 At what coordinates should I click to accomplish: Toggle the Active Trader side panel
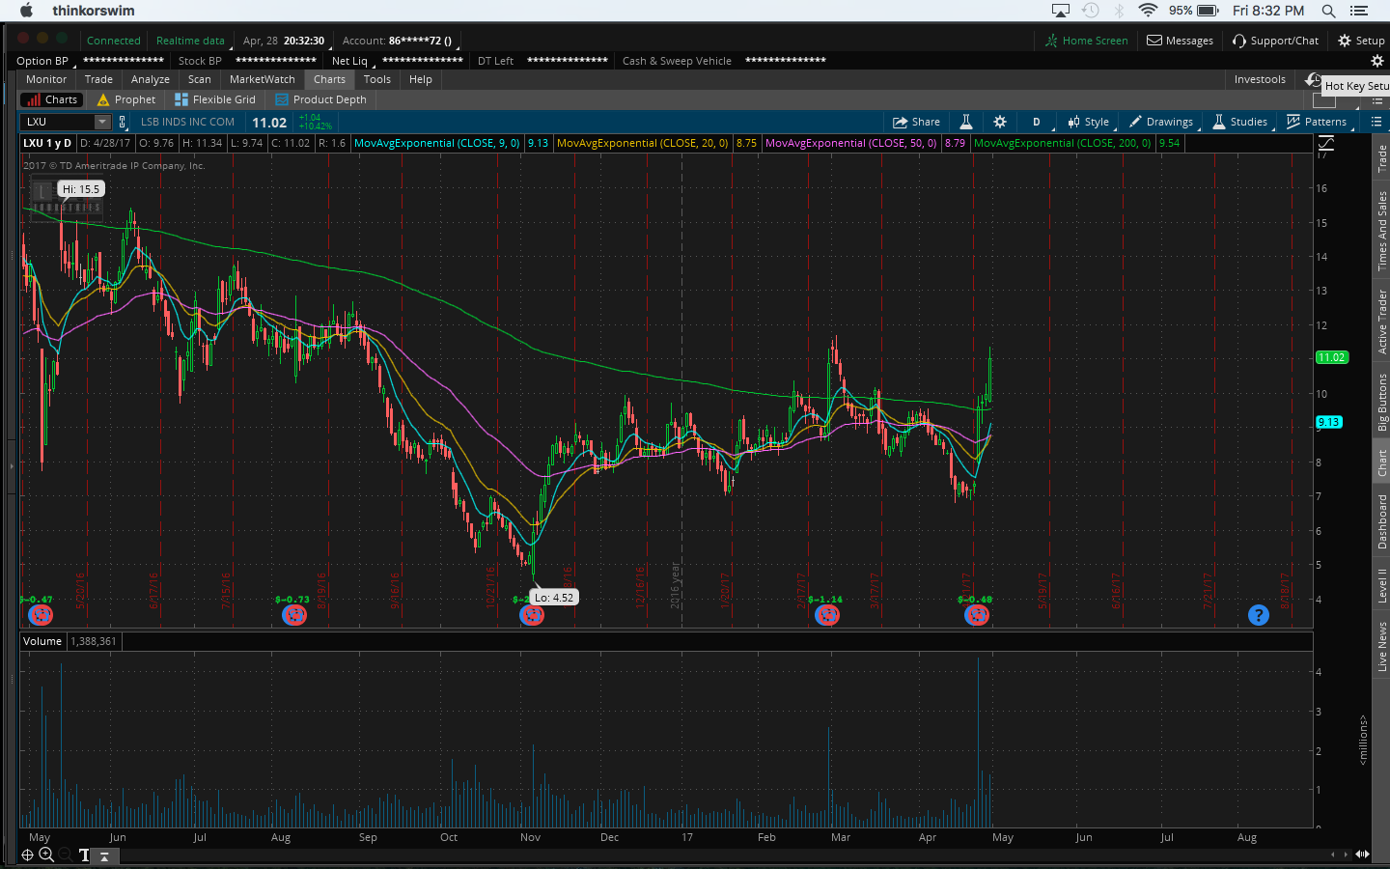(x=1381, y=322)
